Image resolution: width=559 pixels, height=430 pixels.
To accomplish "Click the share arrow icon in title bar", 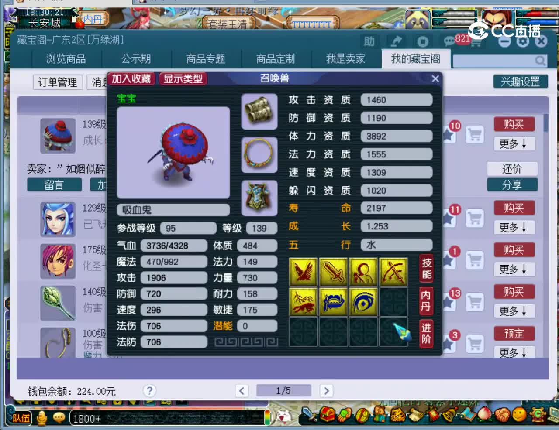I will (396, 41).
